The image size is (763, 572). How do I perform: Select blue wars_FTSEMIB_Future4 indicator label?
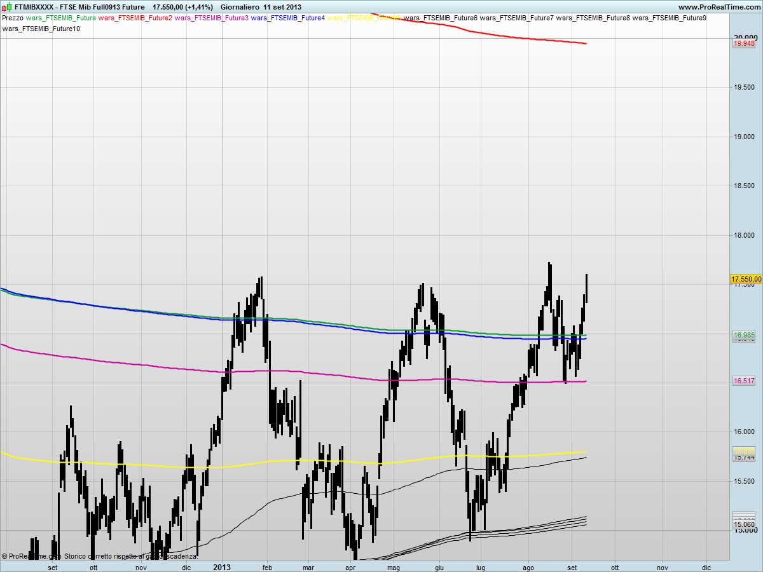[288, 18]
